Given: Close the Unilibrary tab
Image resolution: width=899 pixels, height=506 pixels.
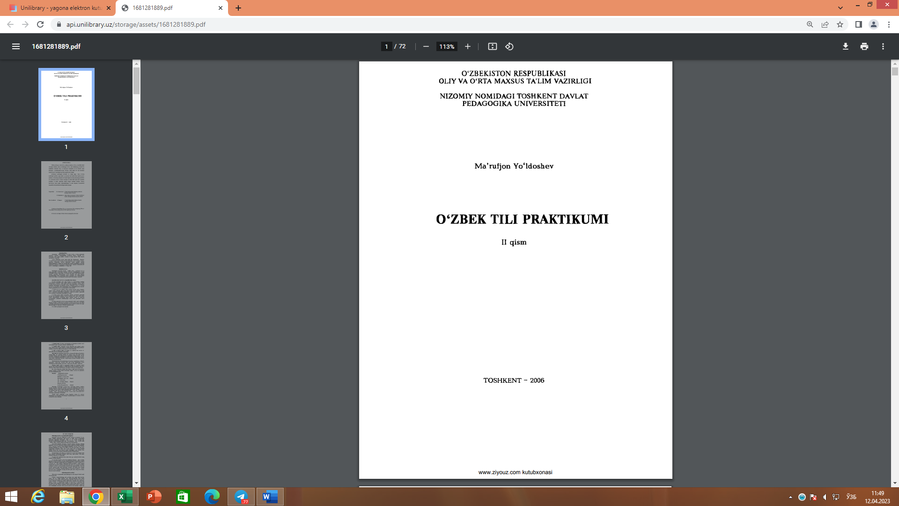Looking at the screenshot, I should click(x=109, y=8).
